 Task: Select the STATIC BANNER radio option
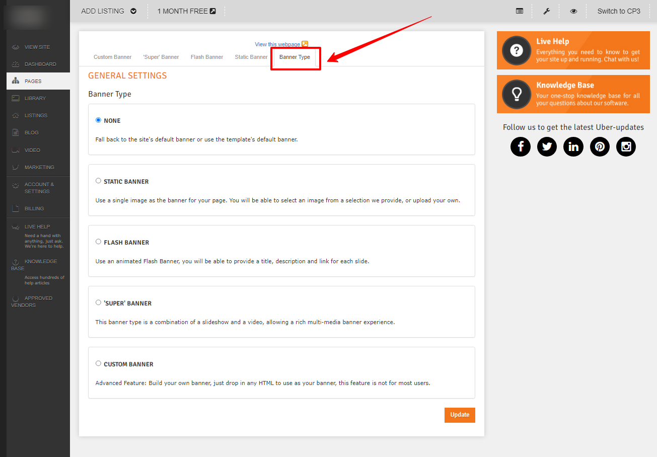pyautogui.click(x=98, y=181)
